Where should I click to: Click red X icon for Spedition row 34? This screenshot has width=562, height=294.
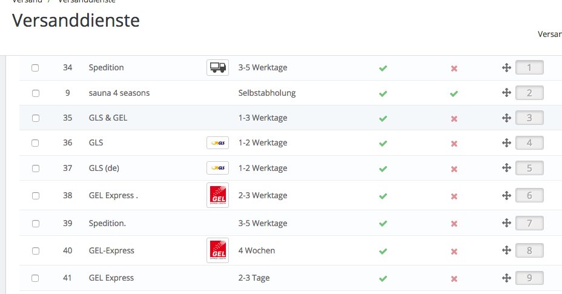pyautogui.click(x=454, y=68)
